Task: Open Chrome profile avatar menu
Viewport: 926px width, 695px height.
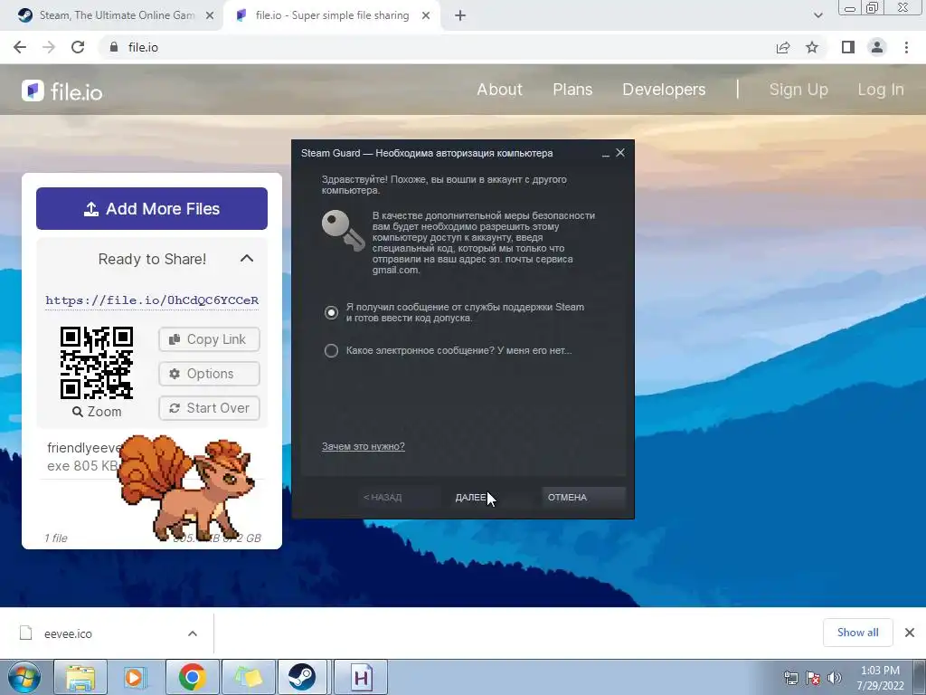Action: [x=877, y=47]
